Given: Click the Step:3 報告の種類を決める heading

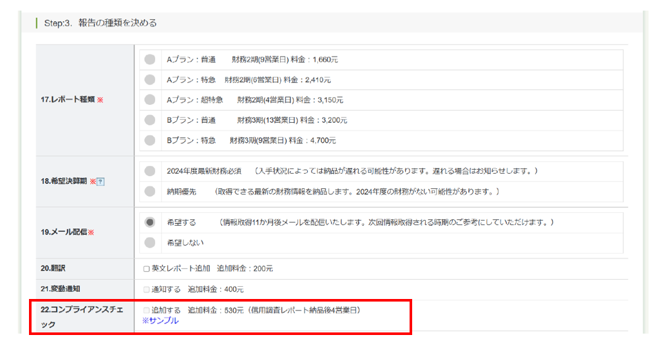Looking at the screenshot, I should coord(100,23).
